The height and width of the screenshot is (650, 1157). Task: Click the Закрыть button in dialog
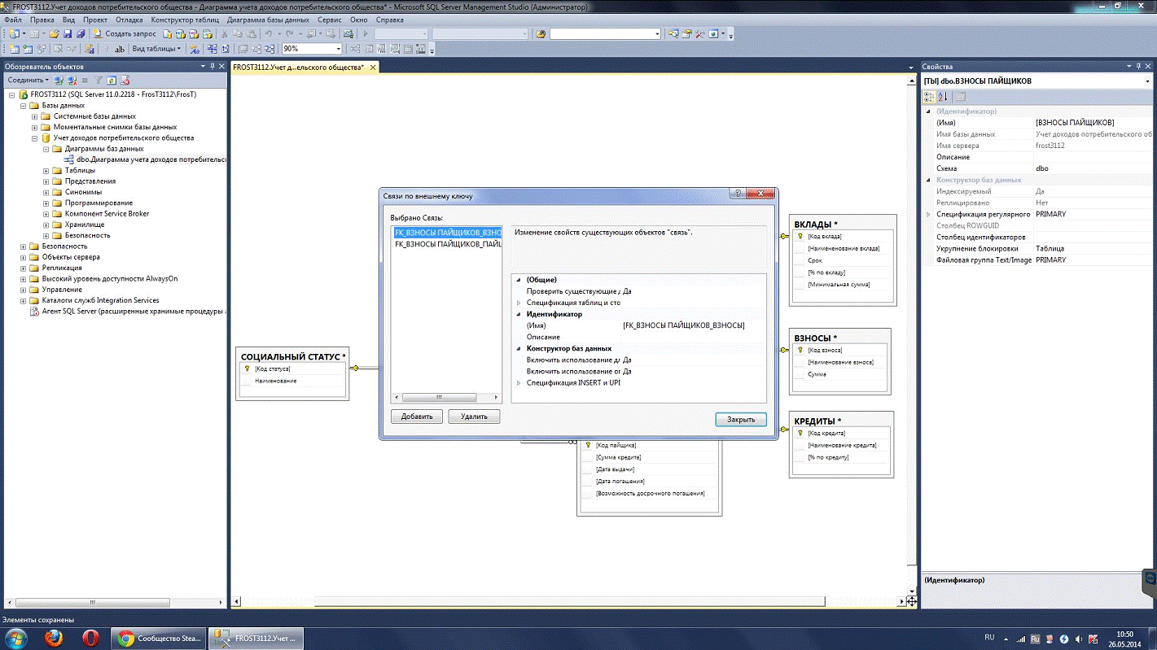click(740, 420)
